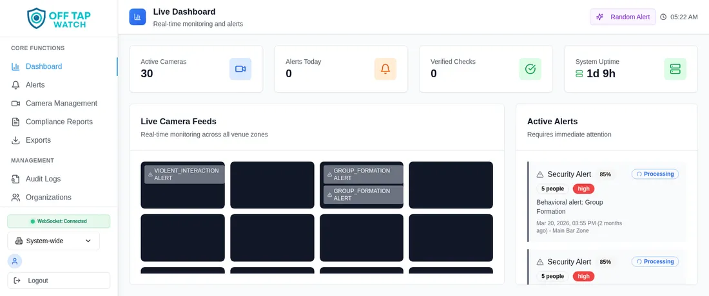Screen dimensions: 709x296
Task: Click Processing badge on second Security Alert
Action: coord(656,261)
